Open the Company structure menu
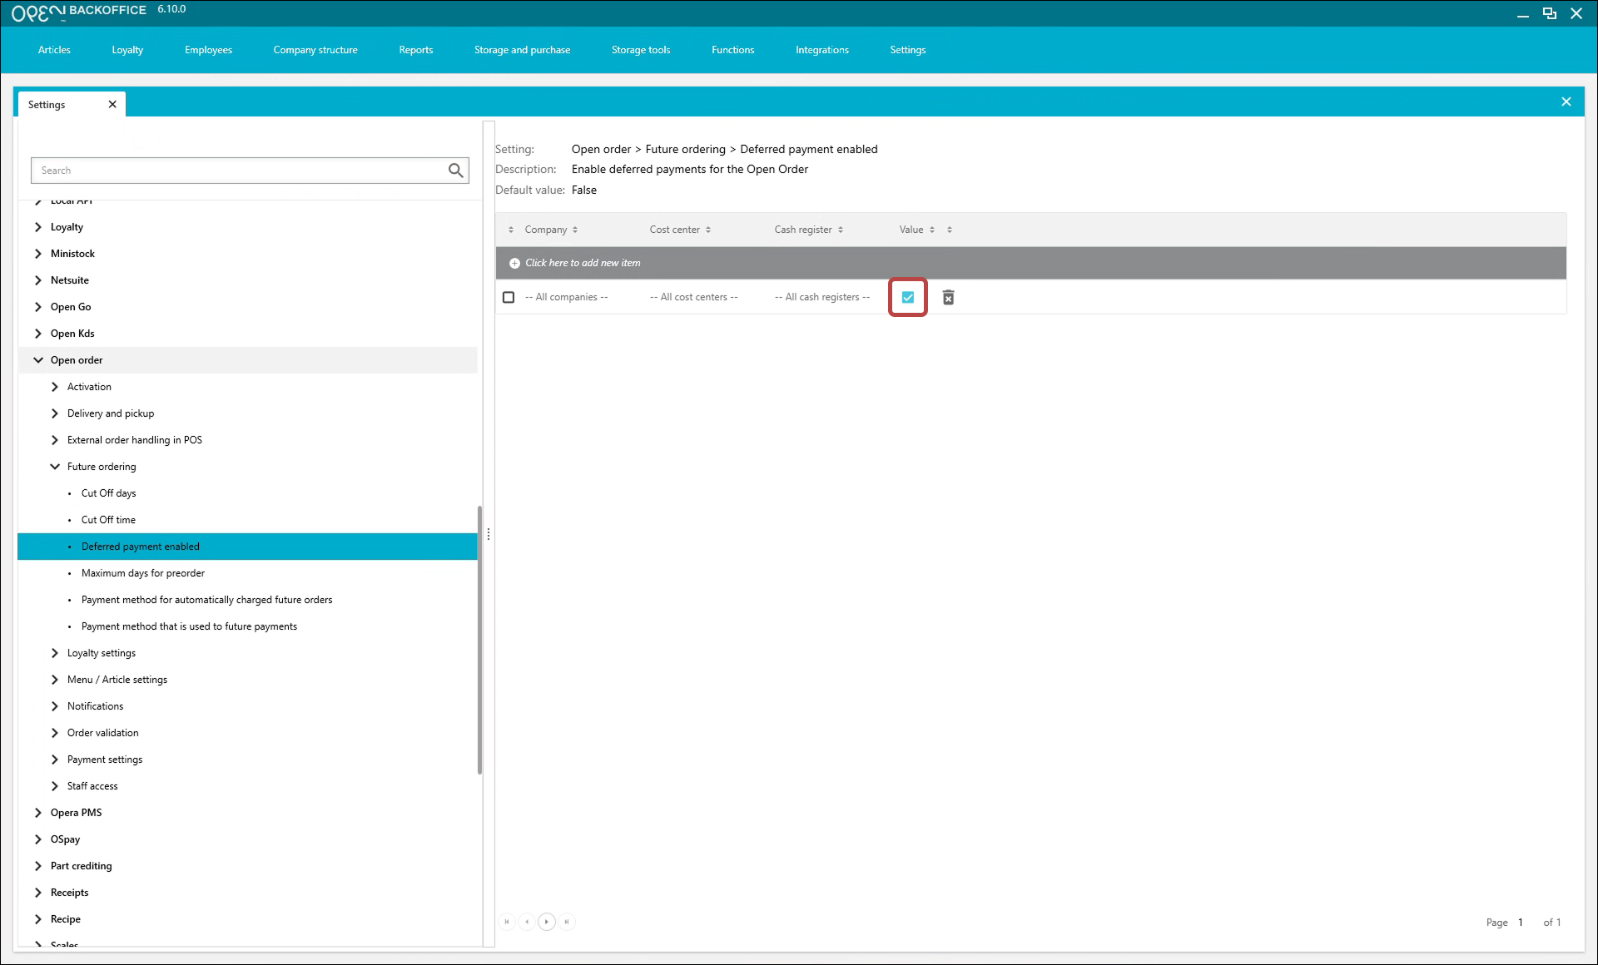Viewport: 1598px width, 965px height. (315, 50)
